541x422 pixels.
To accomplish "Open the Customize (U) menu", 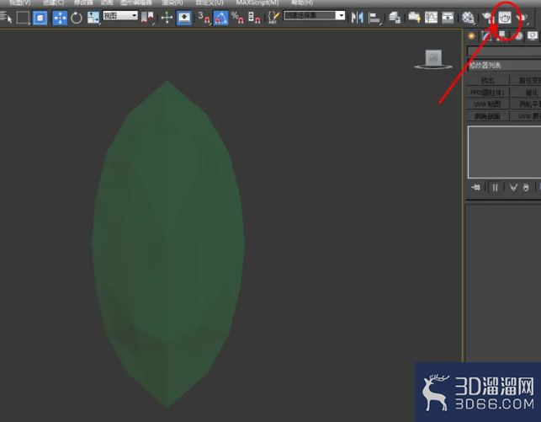I will 210,3.
